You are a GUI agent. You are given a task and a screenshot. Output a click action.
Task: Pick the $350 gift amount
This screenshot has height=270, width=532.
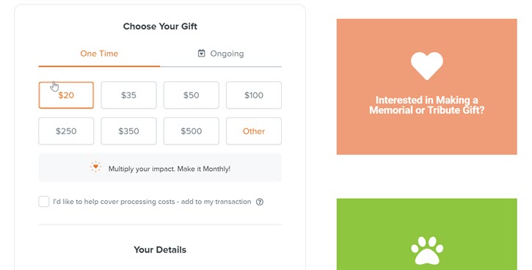click(x=128, y=131)
